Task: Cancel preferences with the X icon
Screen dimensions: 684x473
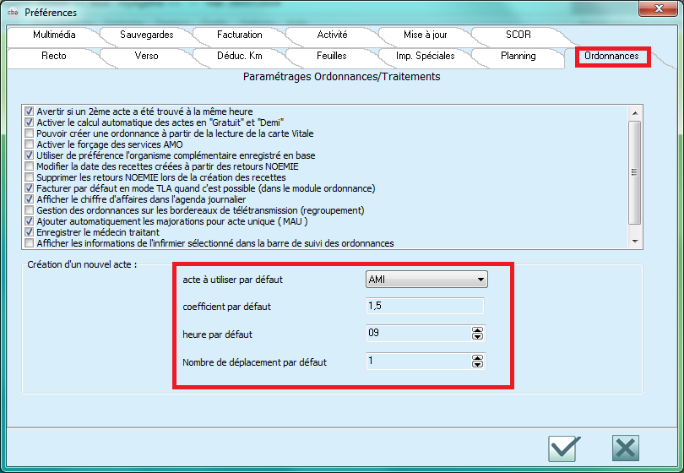Action: point(626,449)
